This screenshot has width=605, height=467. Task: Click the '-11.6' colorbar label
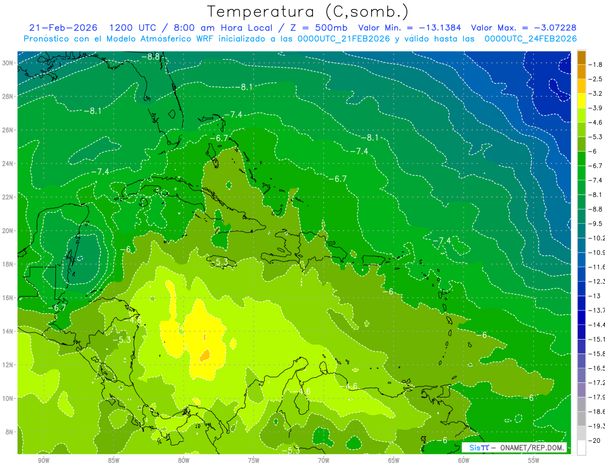[x=596, y=267]
